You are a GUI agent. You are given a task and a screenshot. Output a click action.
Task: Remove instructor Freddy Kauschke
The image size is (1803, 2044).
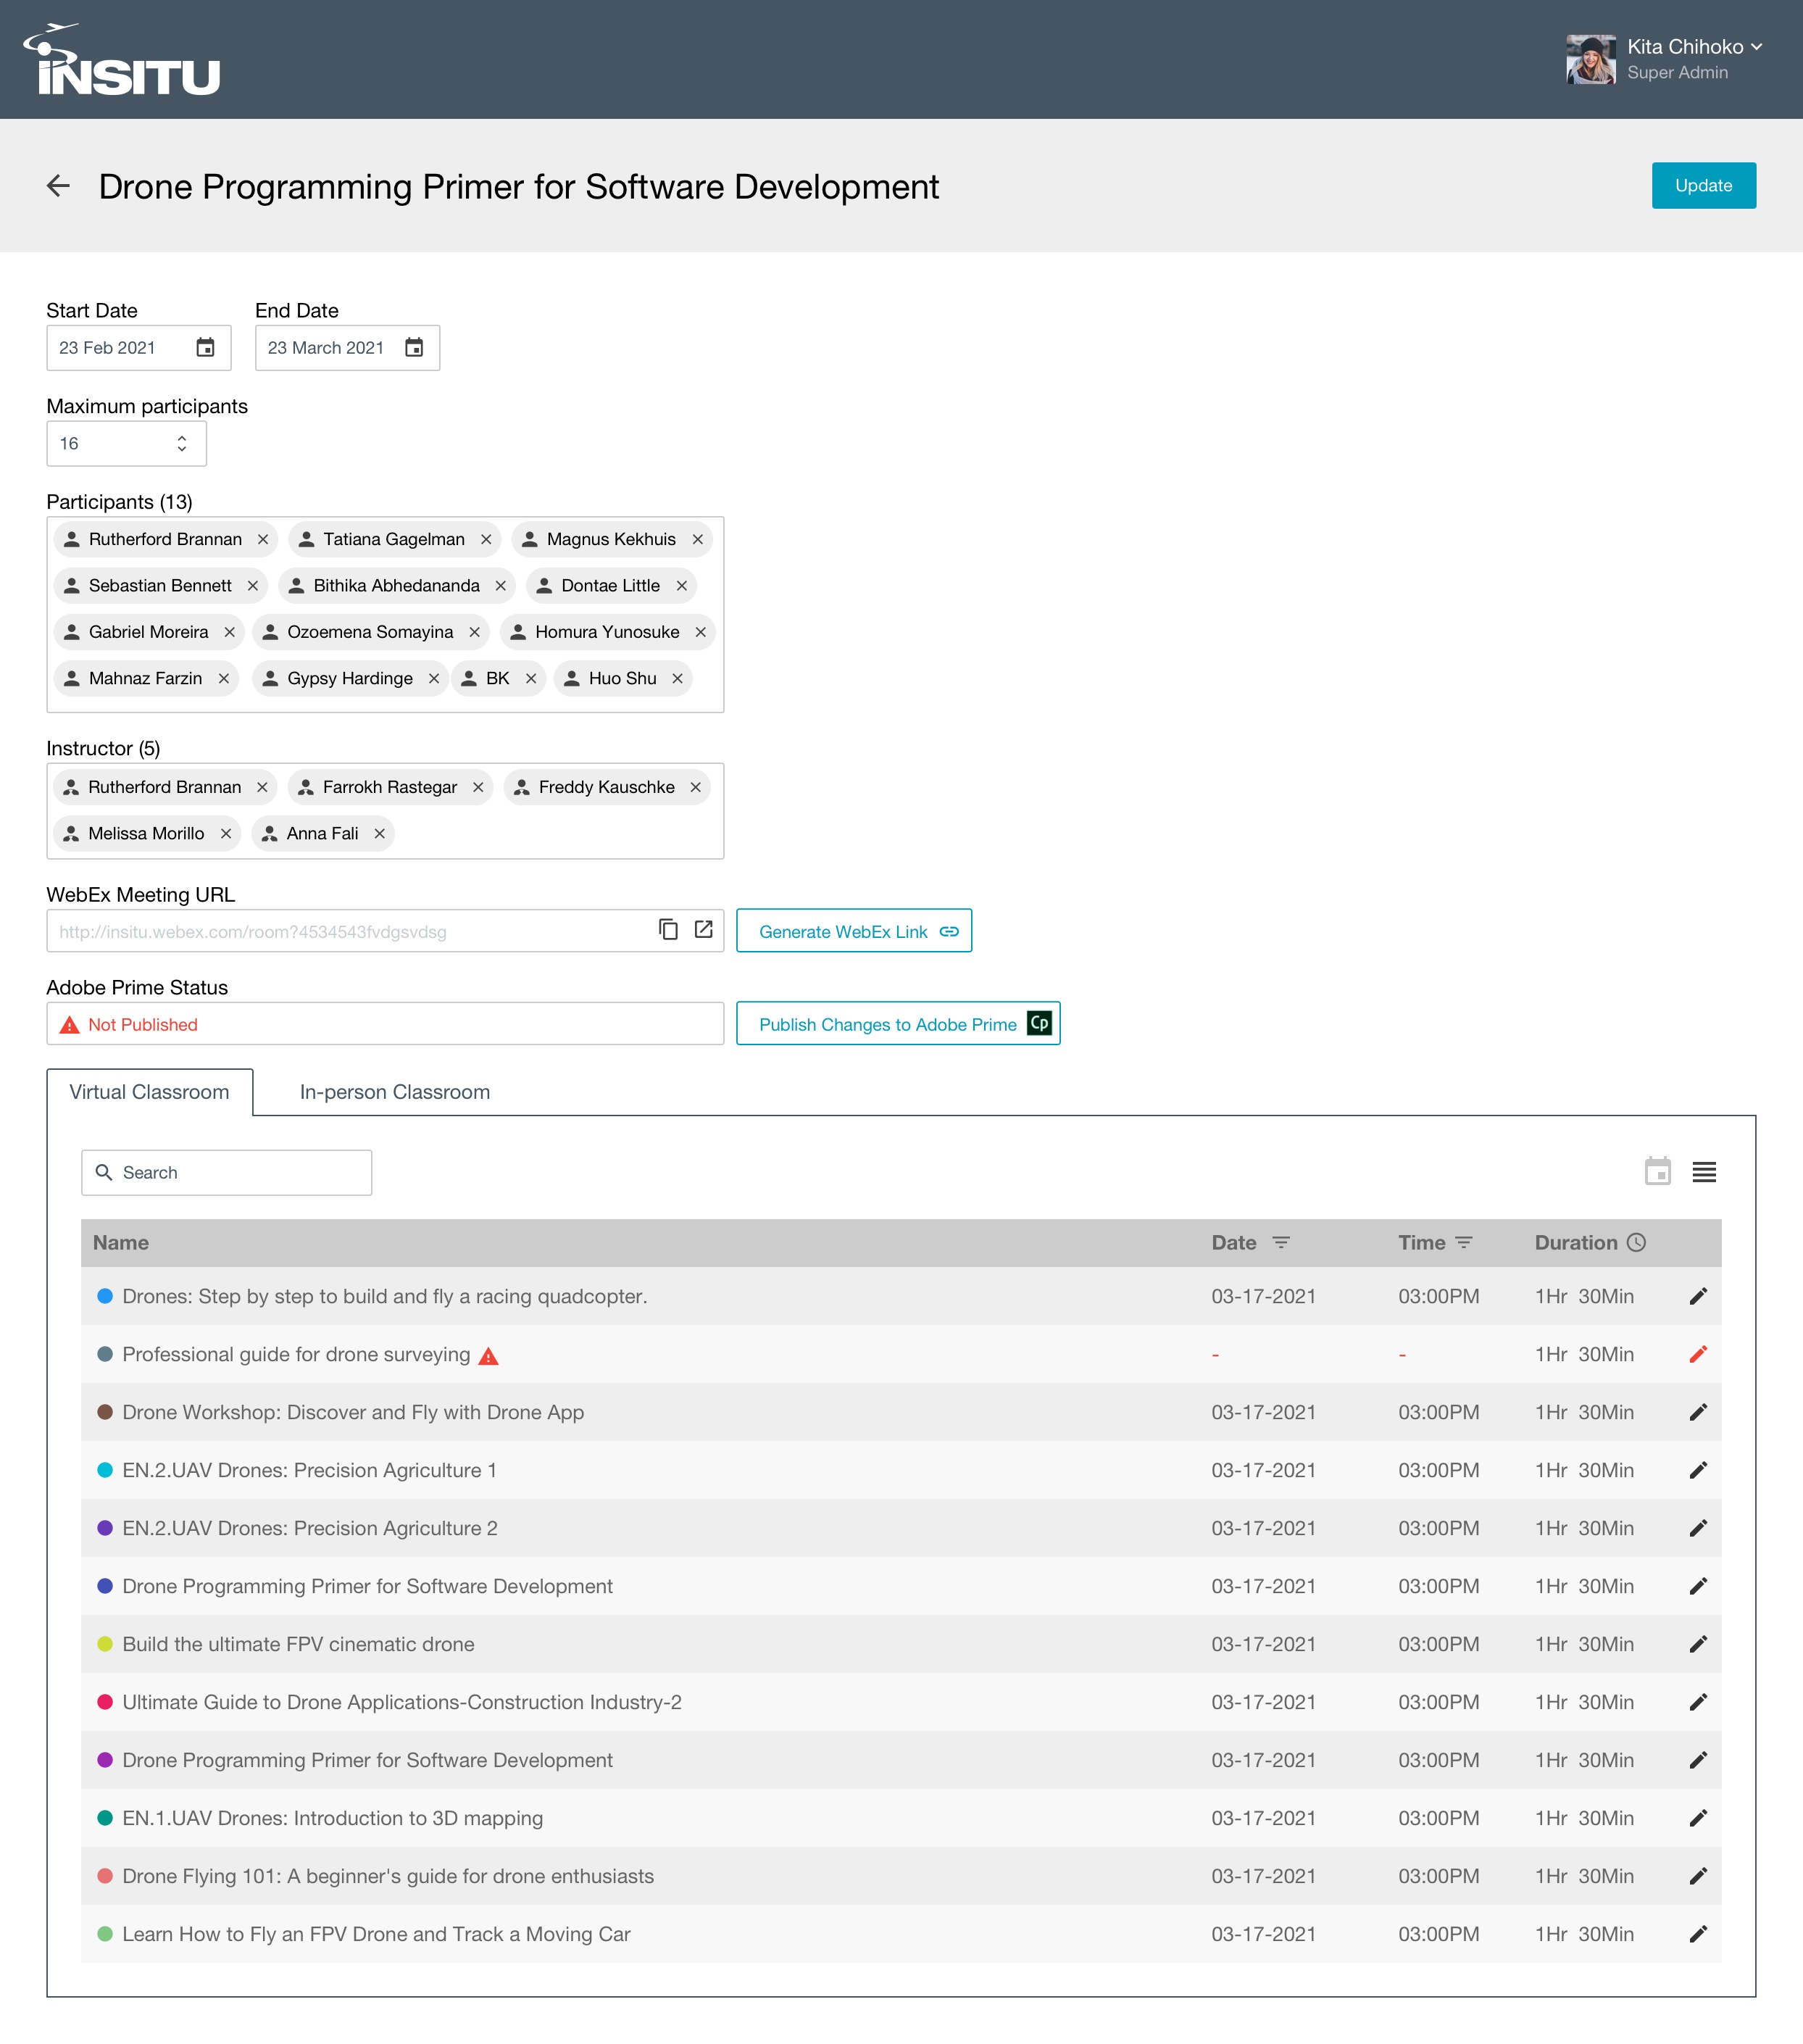696,787
